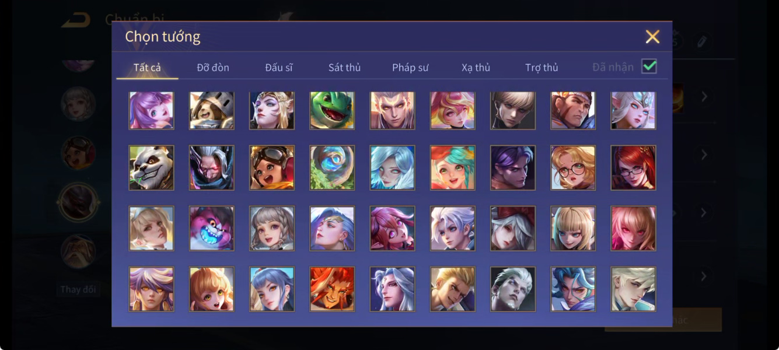The height and width of the screenshot is (350, 779).
Task: Click the Thay đổi button in background
Action: 78,289
